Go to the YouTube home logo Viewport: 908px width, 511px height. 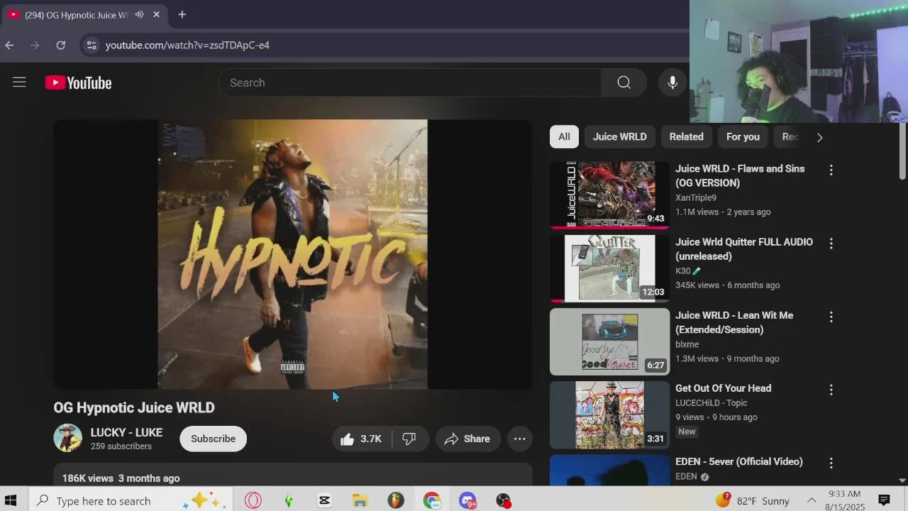pos(78,83)
